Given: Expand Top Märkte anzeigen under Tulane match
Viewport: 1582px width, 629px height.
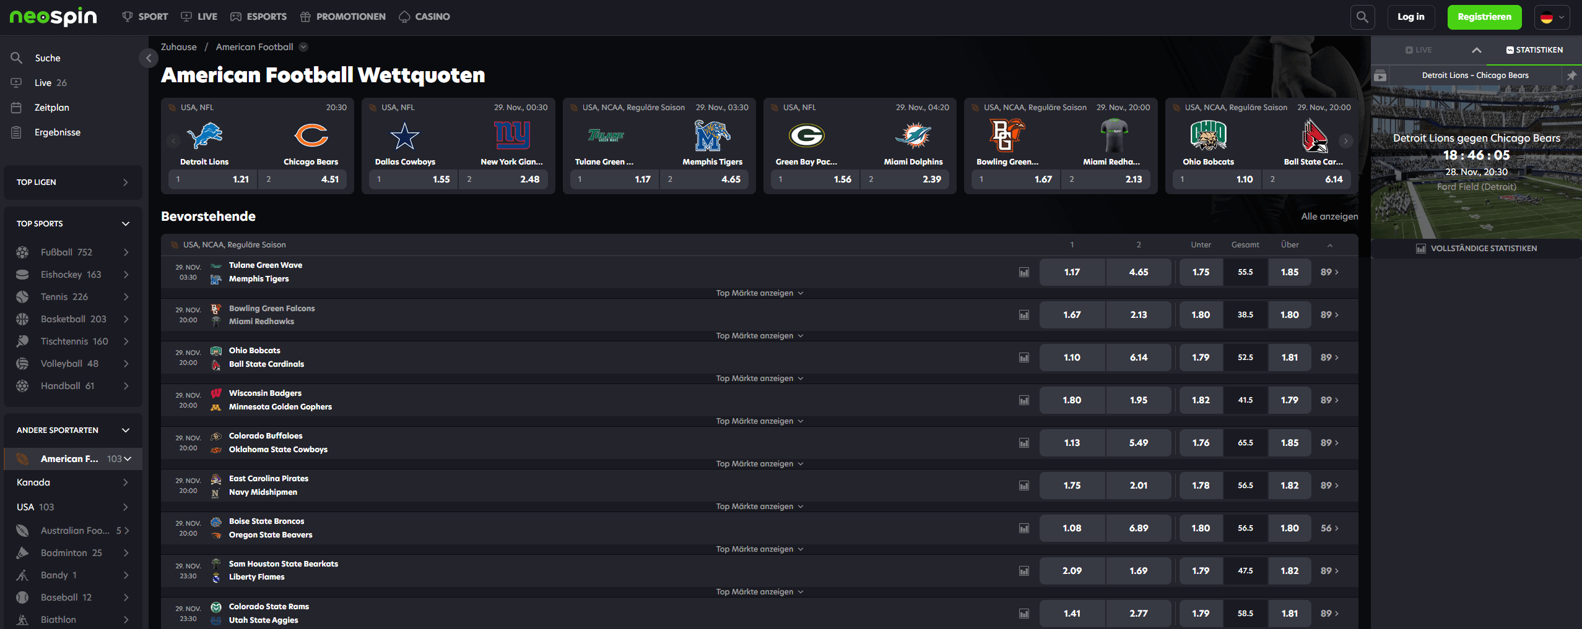Looking at the screenshot, I should click(x=760, y=293).
